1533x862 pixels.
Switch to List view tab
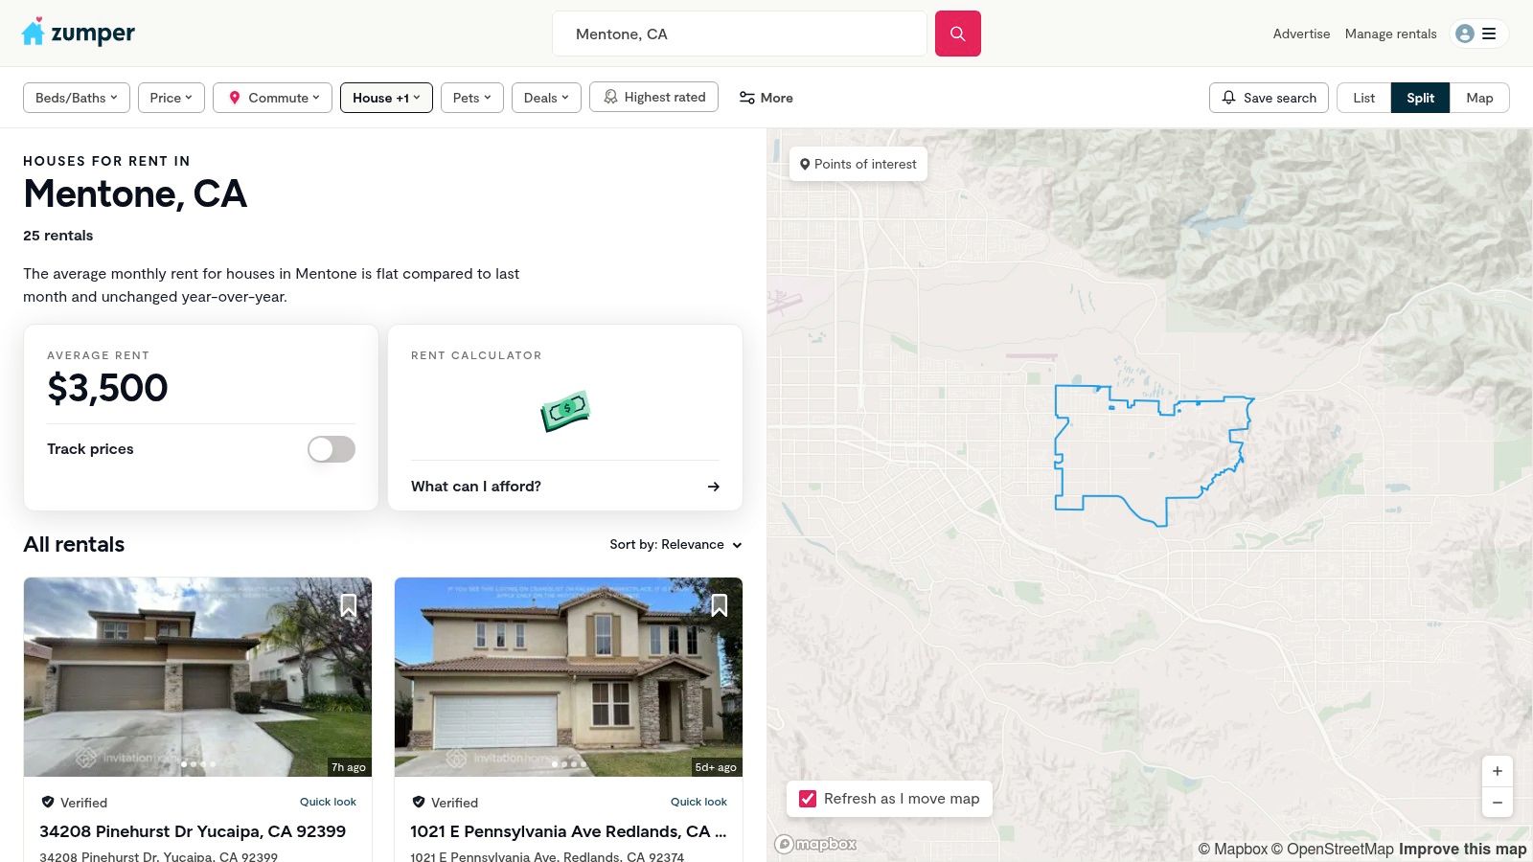click(1363, 98)
